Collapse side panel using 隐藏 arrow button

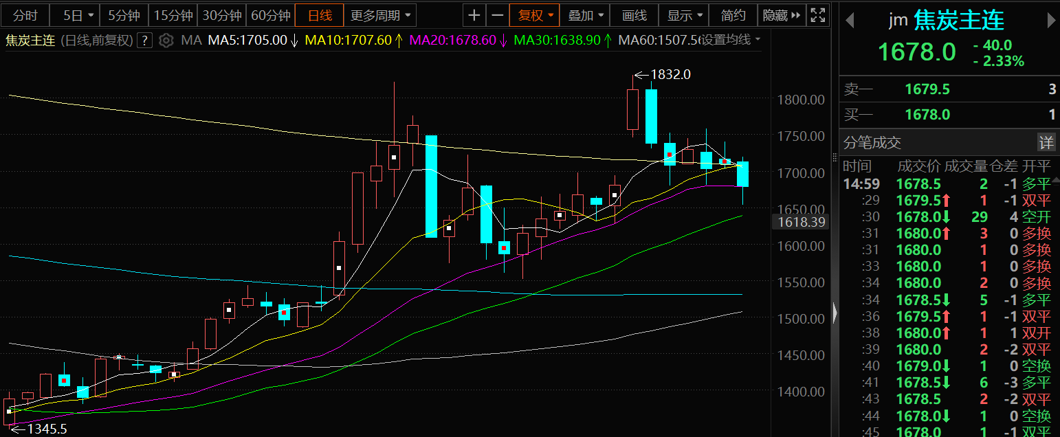(782, 15)
